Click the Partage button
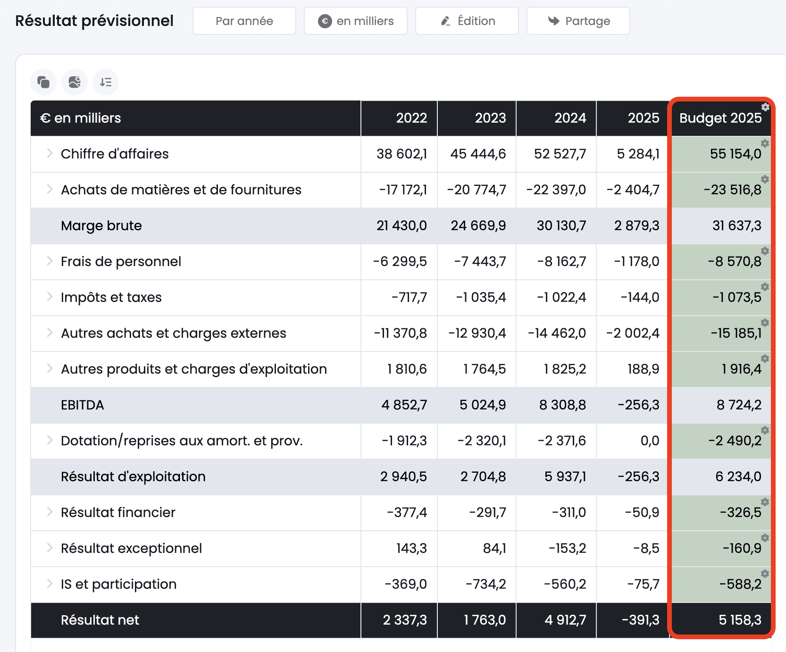This screenshot has height=652, width=786. [x=578, y=21]
